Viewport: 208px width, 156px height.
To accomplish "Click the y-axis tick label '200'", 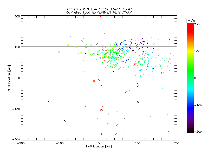I will pyautogui.click(x=17, y=16).
